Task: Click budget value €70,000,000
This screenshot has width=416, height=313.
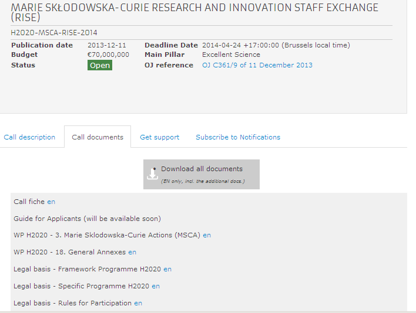Action: tap(108, 55)
